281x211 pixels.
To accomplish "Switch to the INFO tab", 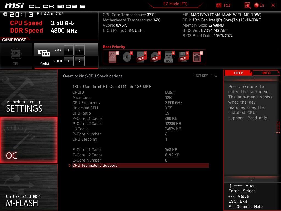I will [x=266, y=73].
